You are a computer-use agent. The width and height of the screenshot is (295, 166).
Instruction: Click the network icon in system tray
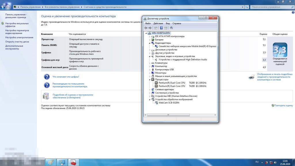tap(271, 163)
